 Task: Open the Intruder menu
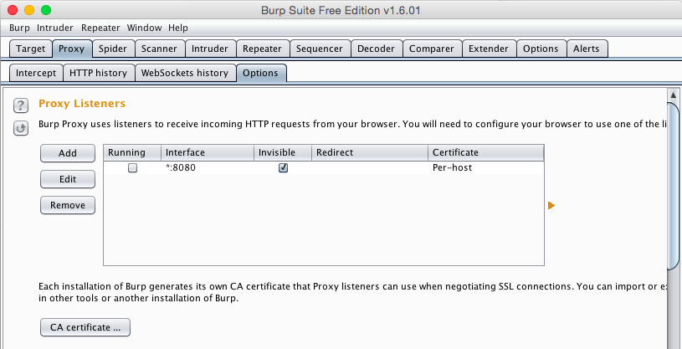coord(55,28)
